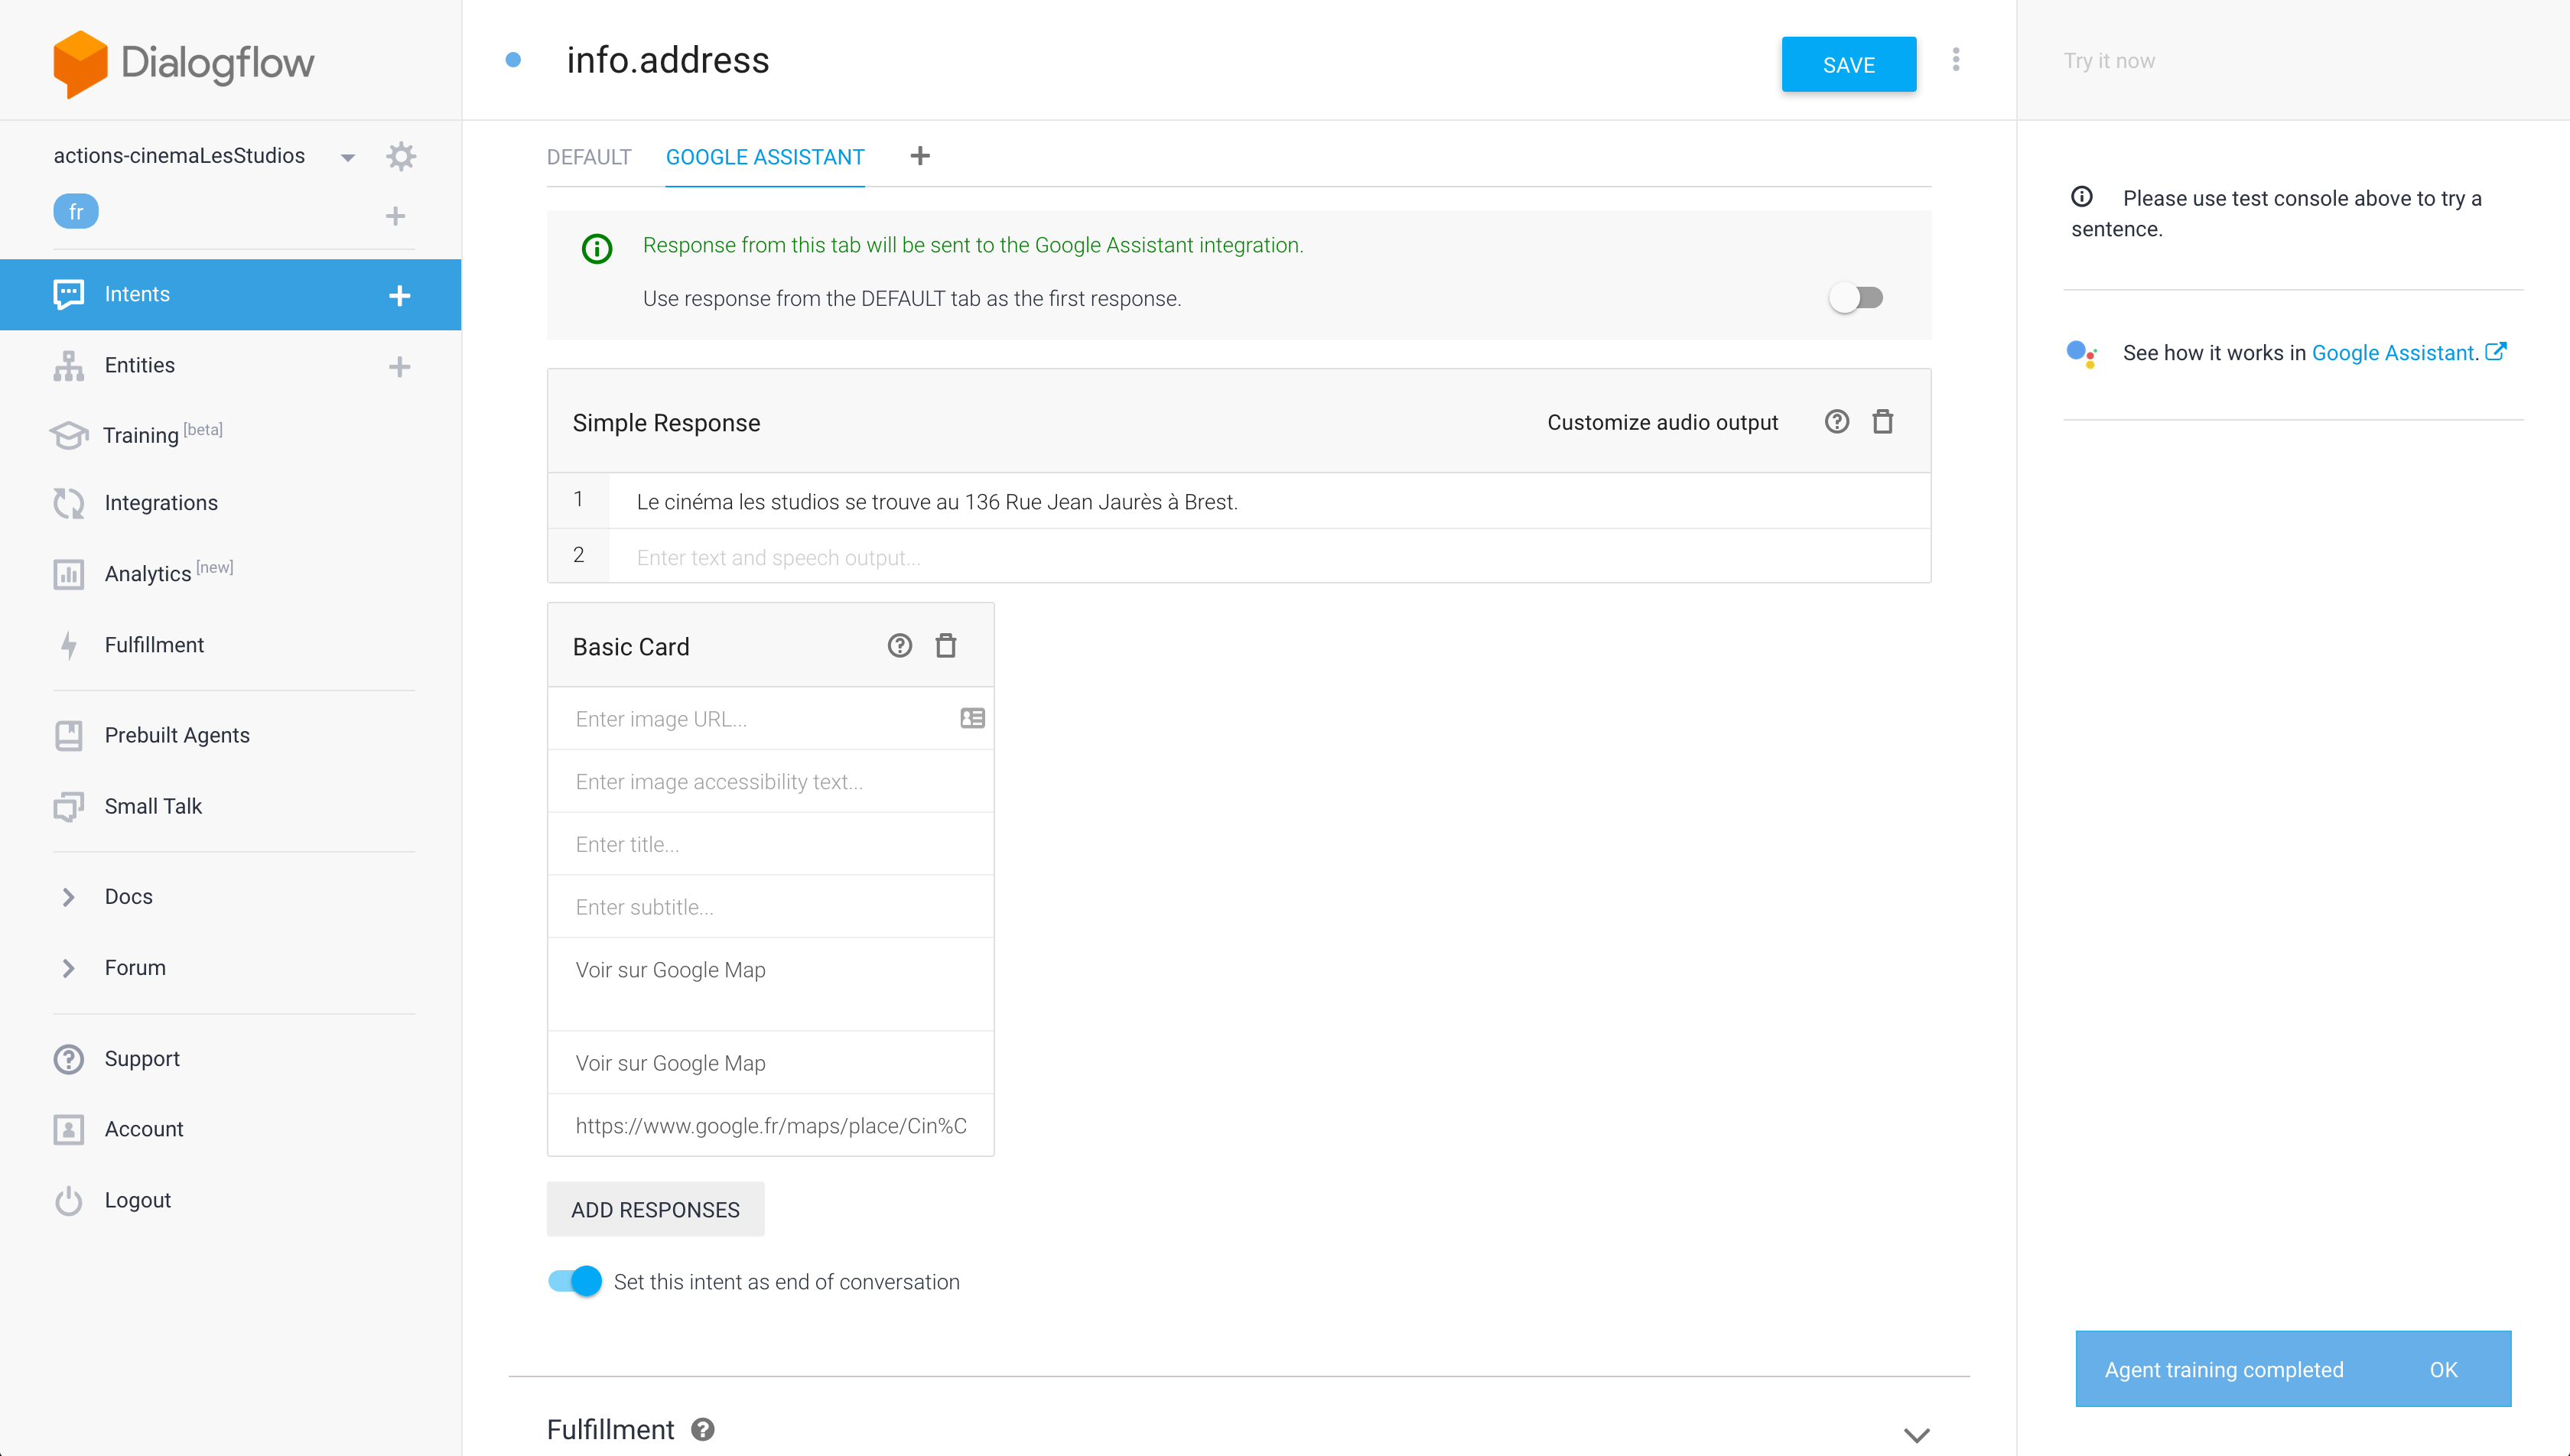Click the Enter subtitle field
Image resolution: width=2570 pixels, height=1456 pixels.
[771, 907]
